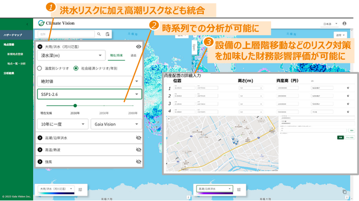Set the year slider to 2050年

(104, 106)
